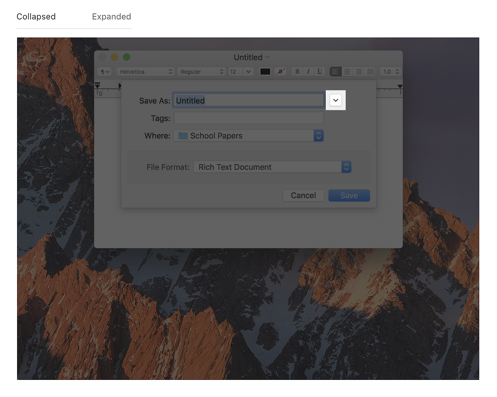Open the Untitled document title menu
The height and width of the screenshot is (397, 497).
[x=252, y=58]
